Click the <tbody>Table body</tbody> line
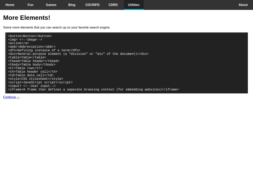The width and height of the screenshot is (253, 190). pos(32,64)
